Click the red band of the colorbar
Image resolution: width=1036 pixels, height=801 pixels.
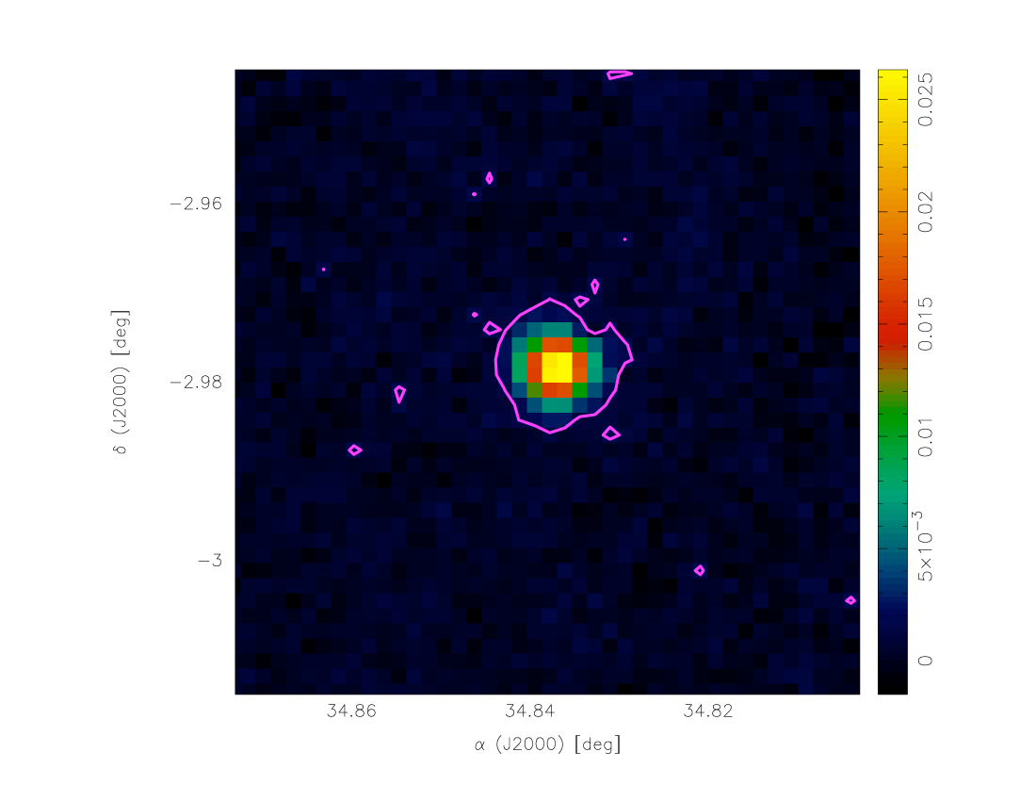893,331
